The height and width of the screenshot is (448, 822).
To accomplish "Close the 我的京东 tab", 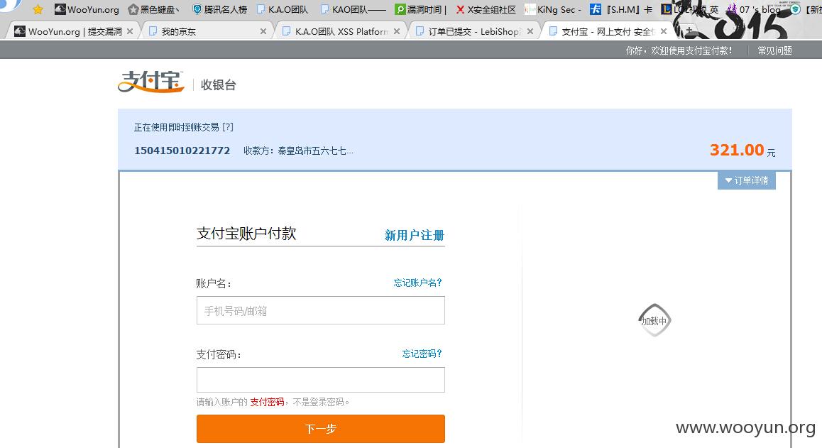I will click(263, 31).
